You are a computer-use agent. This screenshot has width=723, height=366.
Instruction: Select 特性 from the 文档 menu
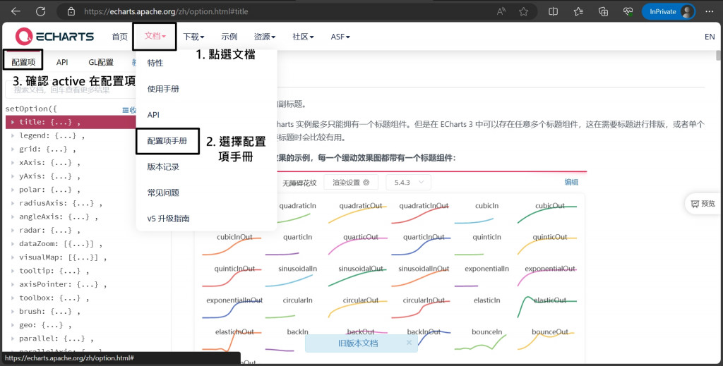155,63
